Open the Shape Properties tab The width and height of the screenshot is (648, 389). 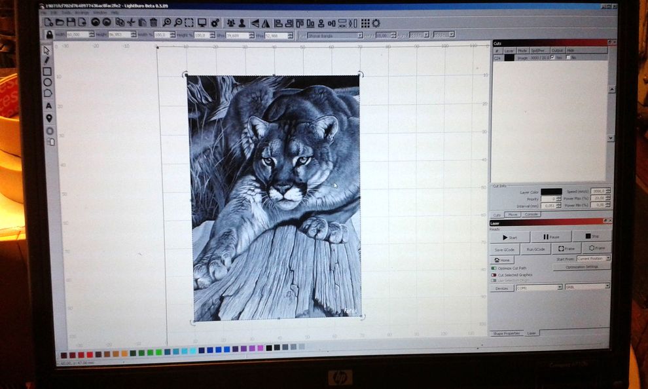point(507,333)
